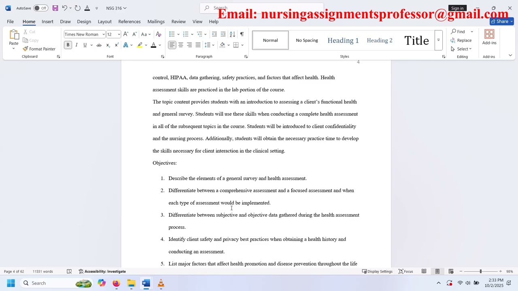Open Change Case Aa dropdown

point(146,34)
